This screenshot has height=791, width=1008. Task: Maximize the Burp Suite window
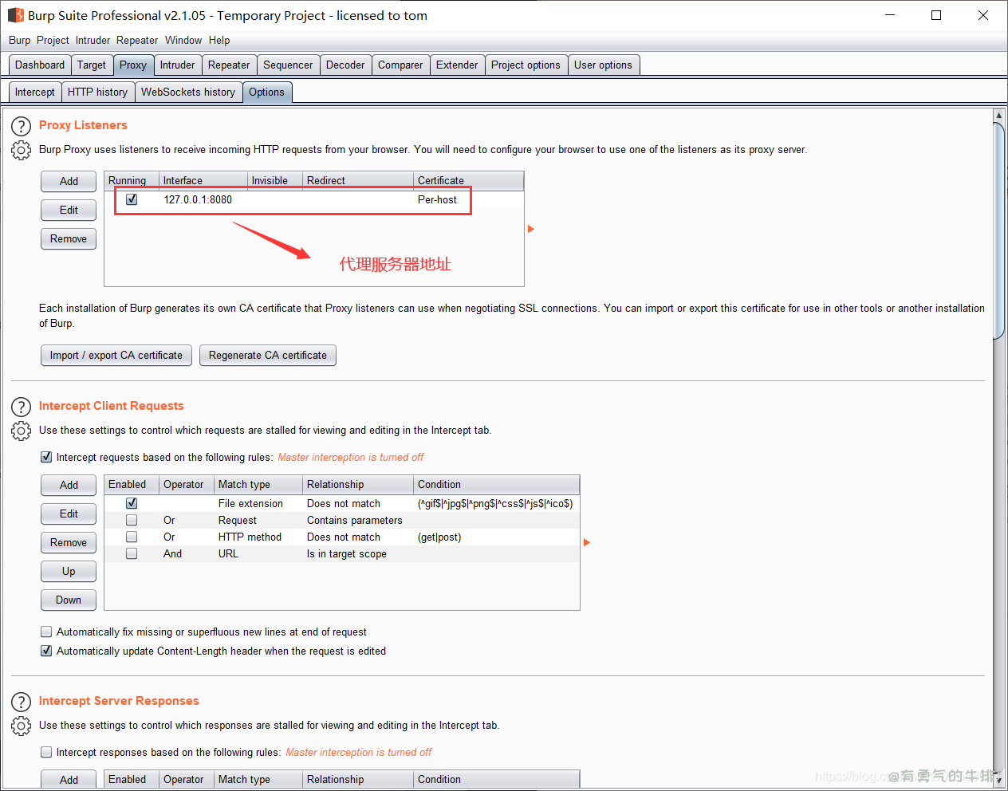click(x=936, y=15)
